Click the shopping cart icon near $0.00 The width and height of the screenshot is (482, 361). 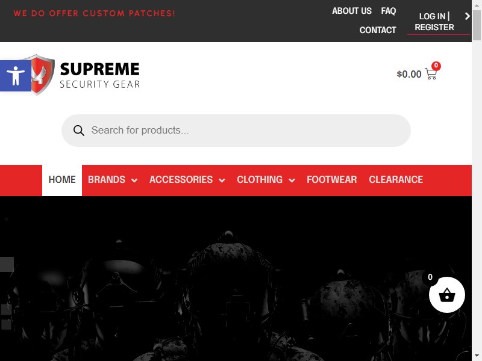click(431, 74)
